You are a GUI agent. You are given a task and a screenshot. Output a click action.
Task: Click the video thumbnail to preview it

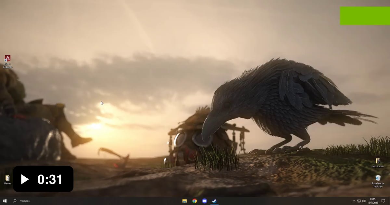[x=195, y=98]
